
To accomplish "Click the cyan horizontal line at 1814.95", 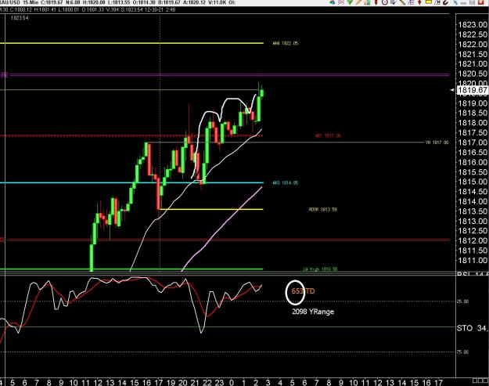I will [x=131, y=183].
